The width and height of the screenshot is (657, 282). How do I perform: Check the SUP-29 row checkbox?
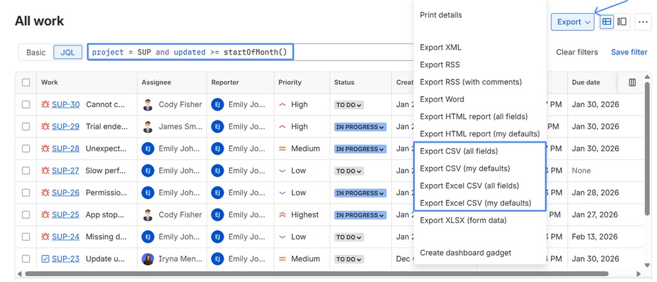[x=26, y=127]
